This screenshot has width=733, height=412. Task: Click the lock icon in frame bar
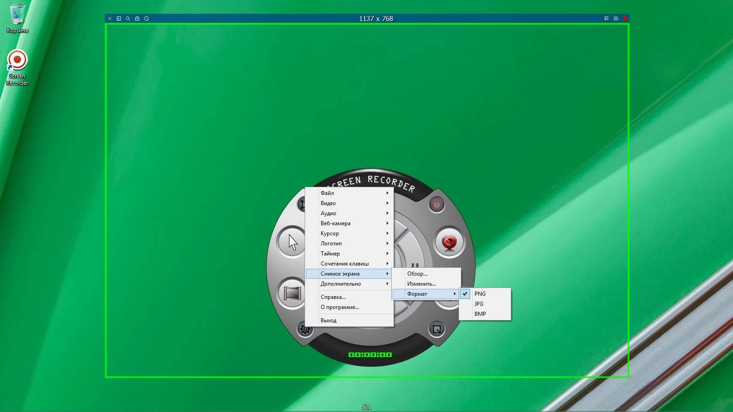137,19
